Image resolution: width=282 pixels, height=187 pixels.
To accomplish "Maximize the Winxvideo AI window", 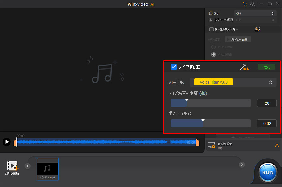I will point(270,4).
